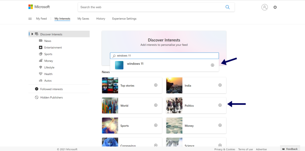Click the Lifestyle diamond icon

pos(41,67)
